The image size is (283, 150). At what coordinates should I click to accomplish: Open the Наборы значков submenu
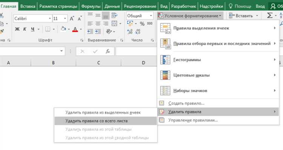[218, 90]
